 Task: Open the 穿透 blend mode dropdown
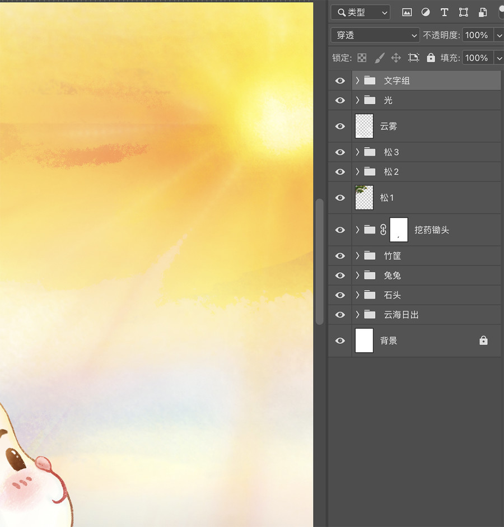click(375, 35)
